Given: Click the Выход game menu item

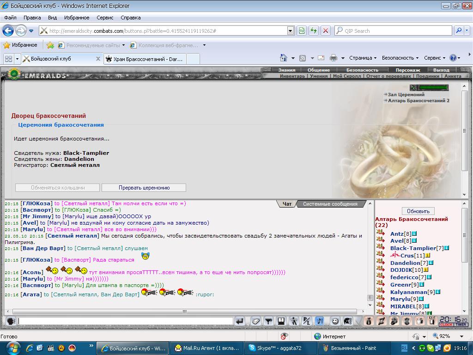Looking at the screenshot, I should click(x=441, y=70).
